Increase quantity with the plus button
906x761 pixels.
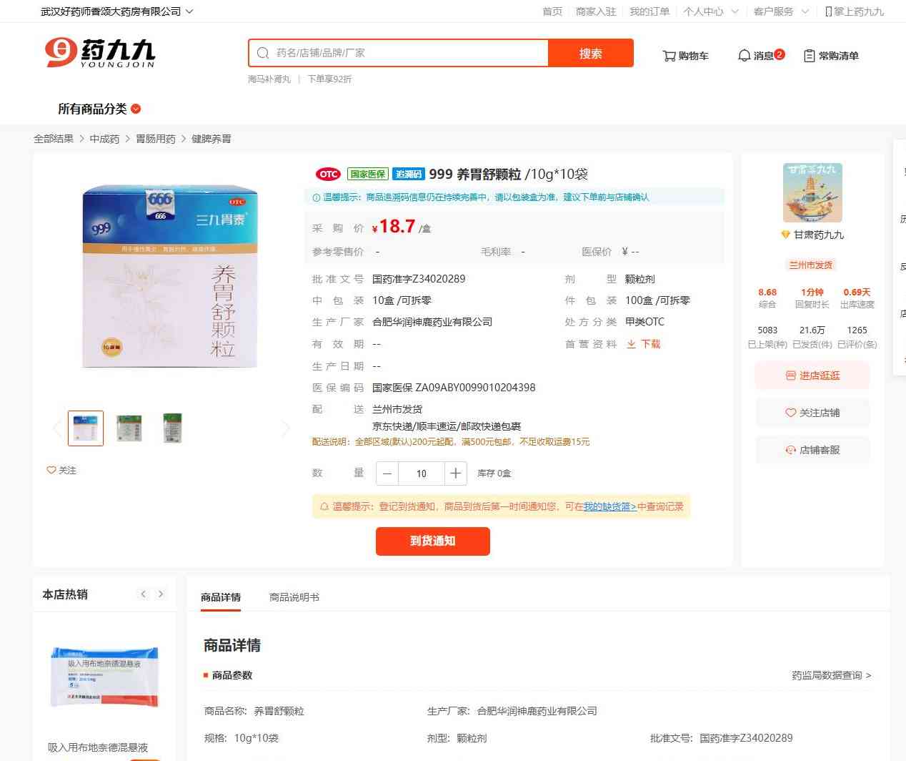click(x=455, y=473)
